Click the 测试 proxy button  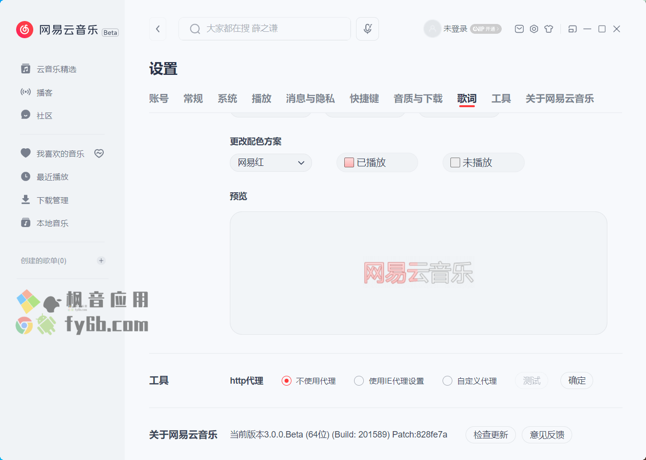(x=532, y=381)
